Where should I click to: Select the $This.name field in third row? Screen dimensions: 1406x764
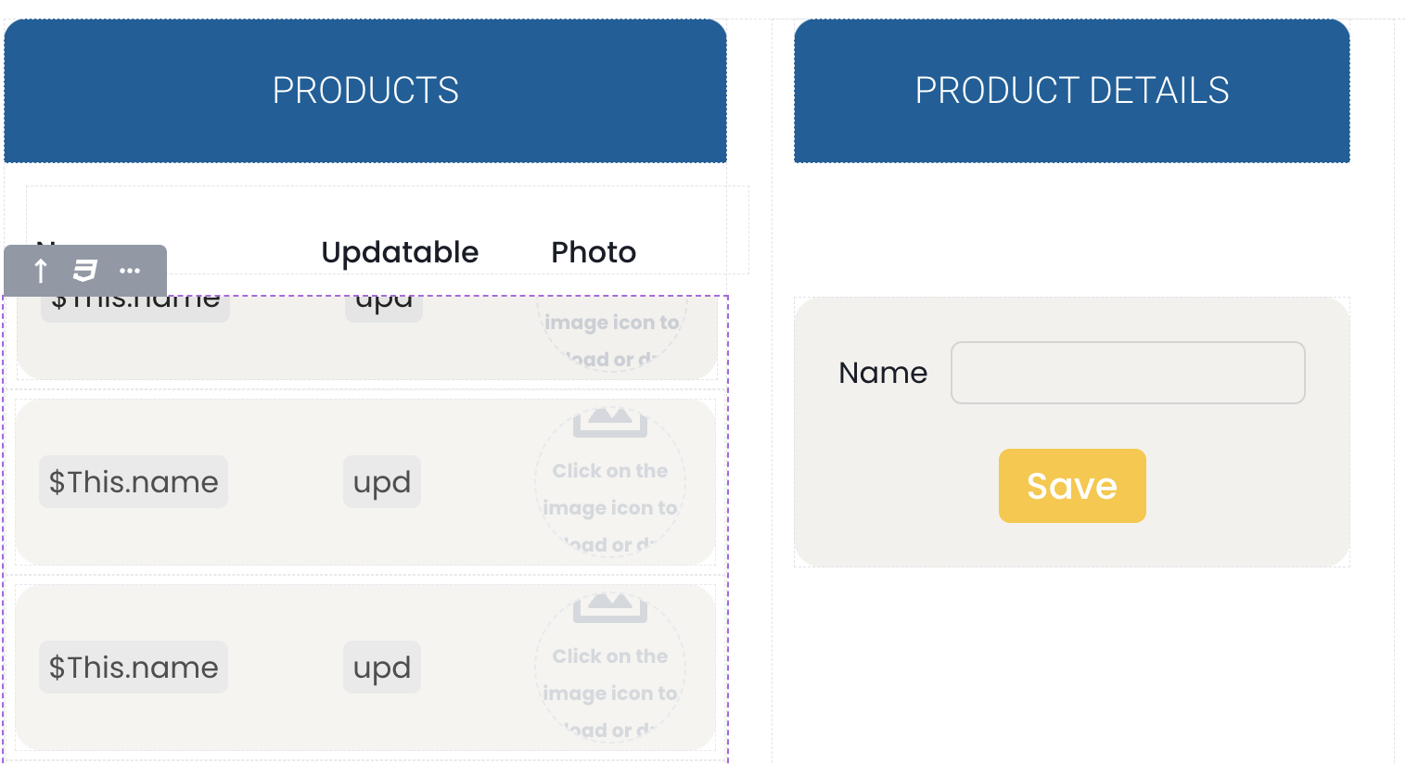tap(134, 668)
